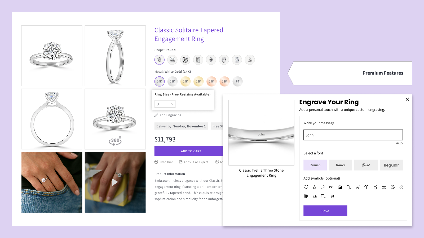424x238 pixels.
Task: Select the crescent moon symbol
Action: 323,187
